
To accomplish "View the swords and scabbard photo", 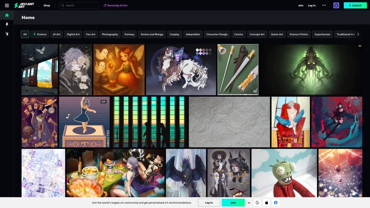I will pos(238,70).
